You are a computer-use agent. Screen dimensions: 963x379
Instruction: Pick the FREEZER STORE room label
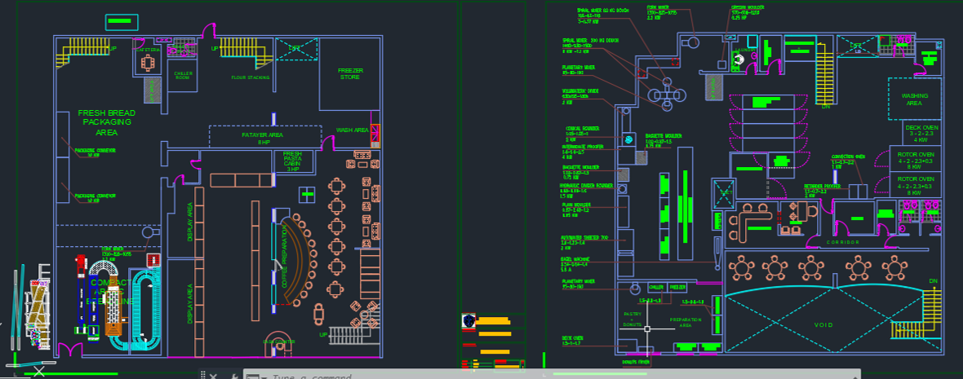(x=349, y=73)
